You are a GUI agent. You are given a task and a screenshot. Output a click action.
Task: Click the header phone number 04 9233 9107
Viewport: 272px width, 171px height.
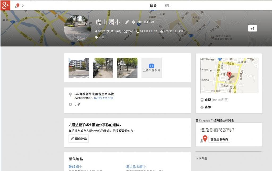click(x=148, y=32)
